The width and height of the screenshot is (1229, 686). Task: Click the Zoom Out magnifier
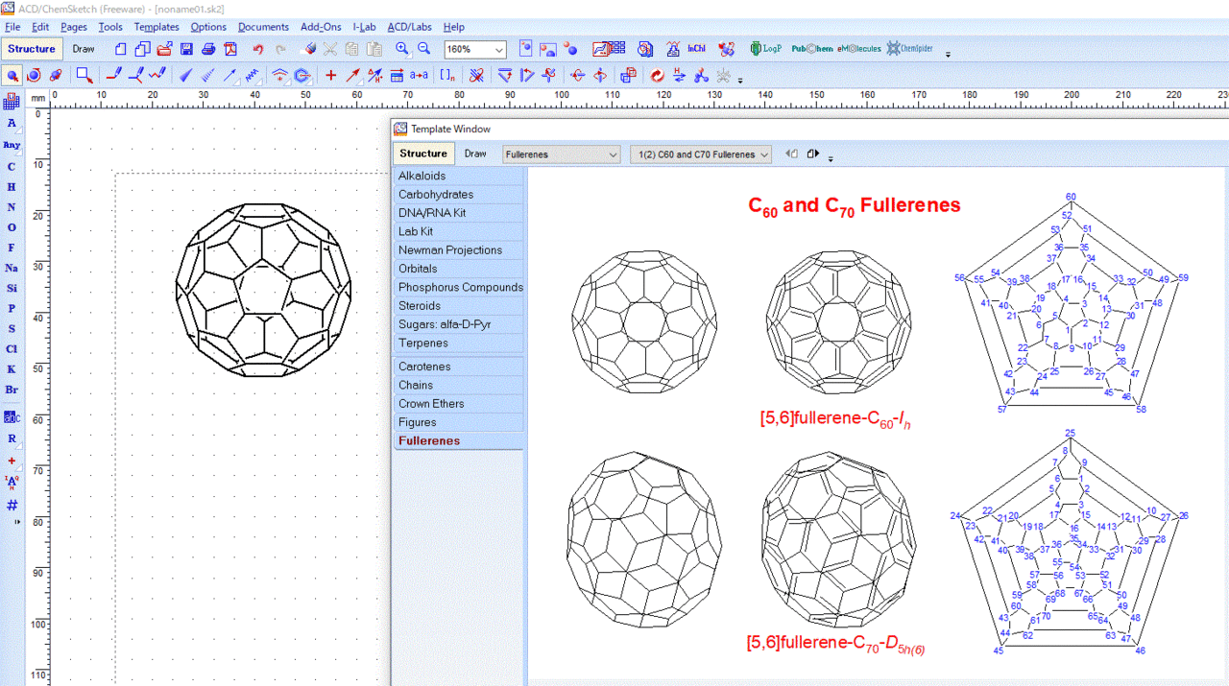tap(424, 49)
